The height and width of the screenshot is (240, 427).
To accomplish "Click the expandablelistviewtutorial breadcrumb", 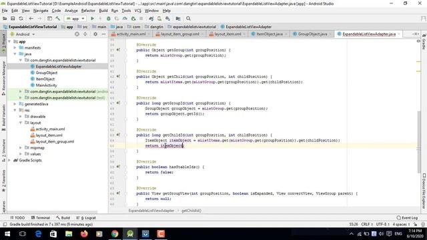I will pyautogui.click(x=192, y=27).
